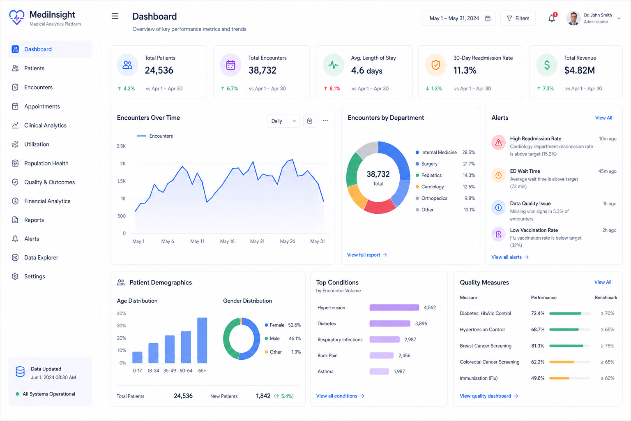Follow the View full report link
Viewport: 631px width, 421px height.
pyautogui.click(x=367, y=255)
